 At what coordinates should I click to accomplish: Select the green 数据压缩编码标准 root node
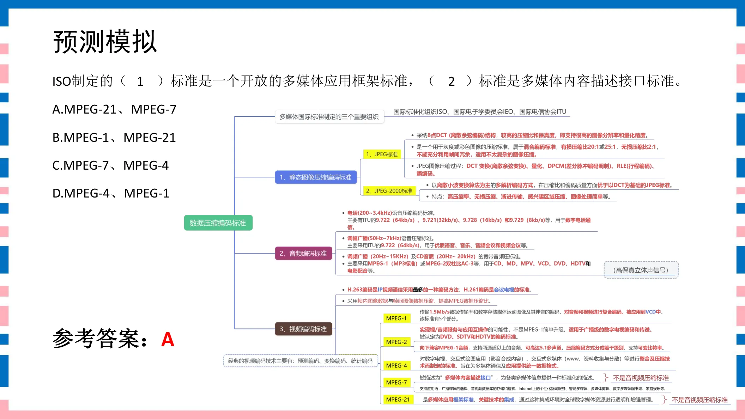click(x=218, y=223)
